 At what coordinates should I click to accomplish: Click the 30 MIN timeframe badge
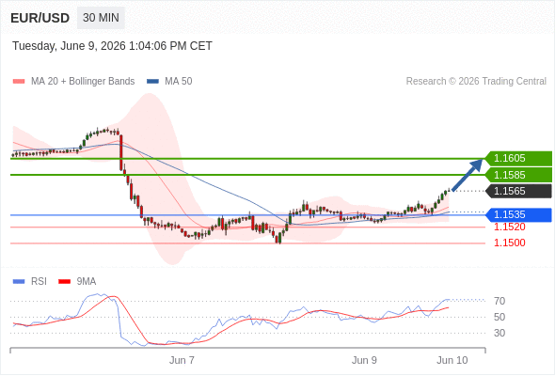point(101,18)
